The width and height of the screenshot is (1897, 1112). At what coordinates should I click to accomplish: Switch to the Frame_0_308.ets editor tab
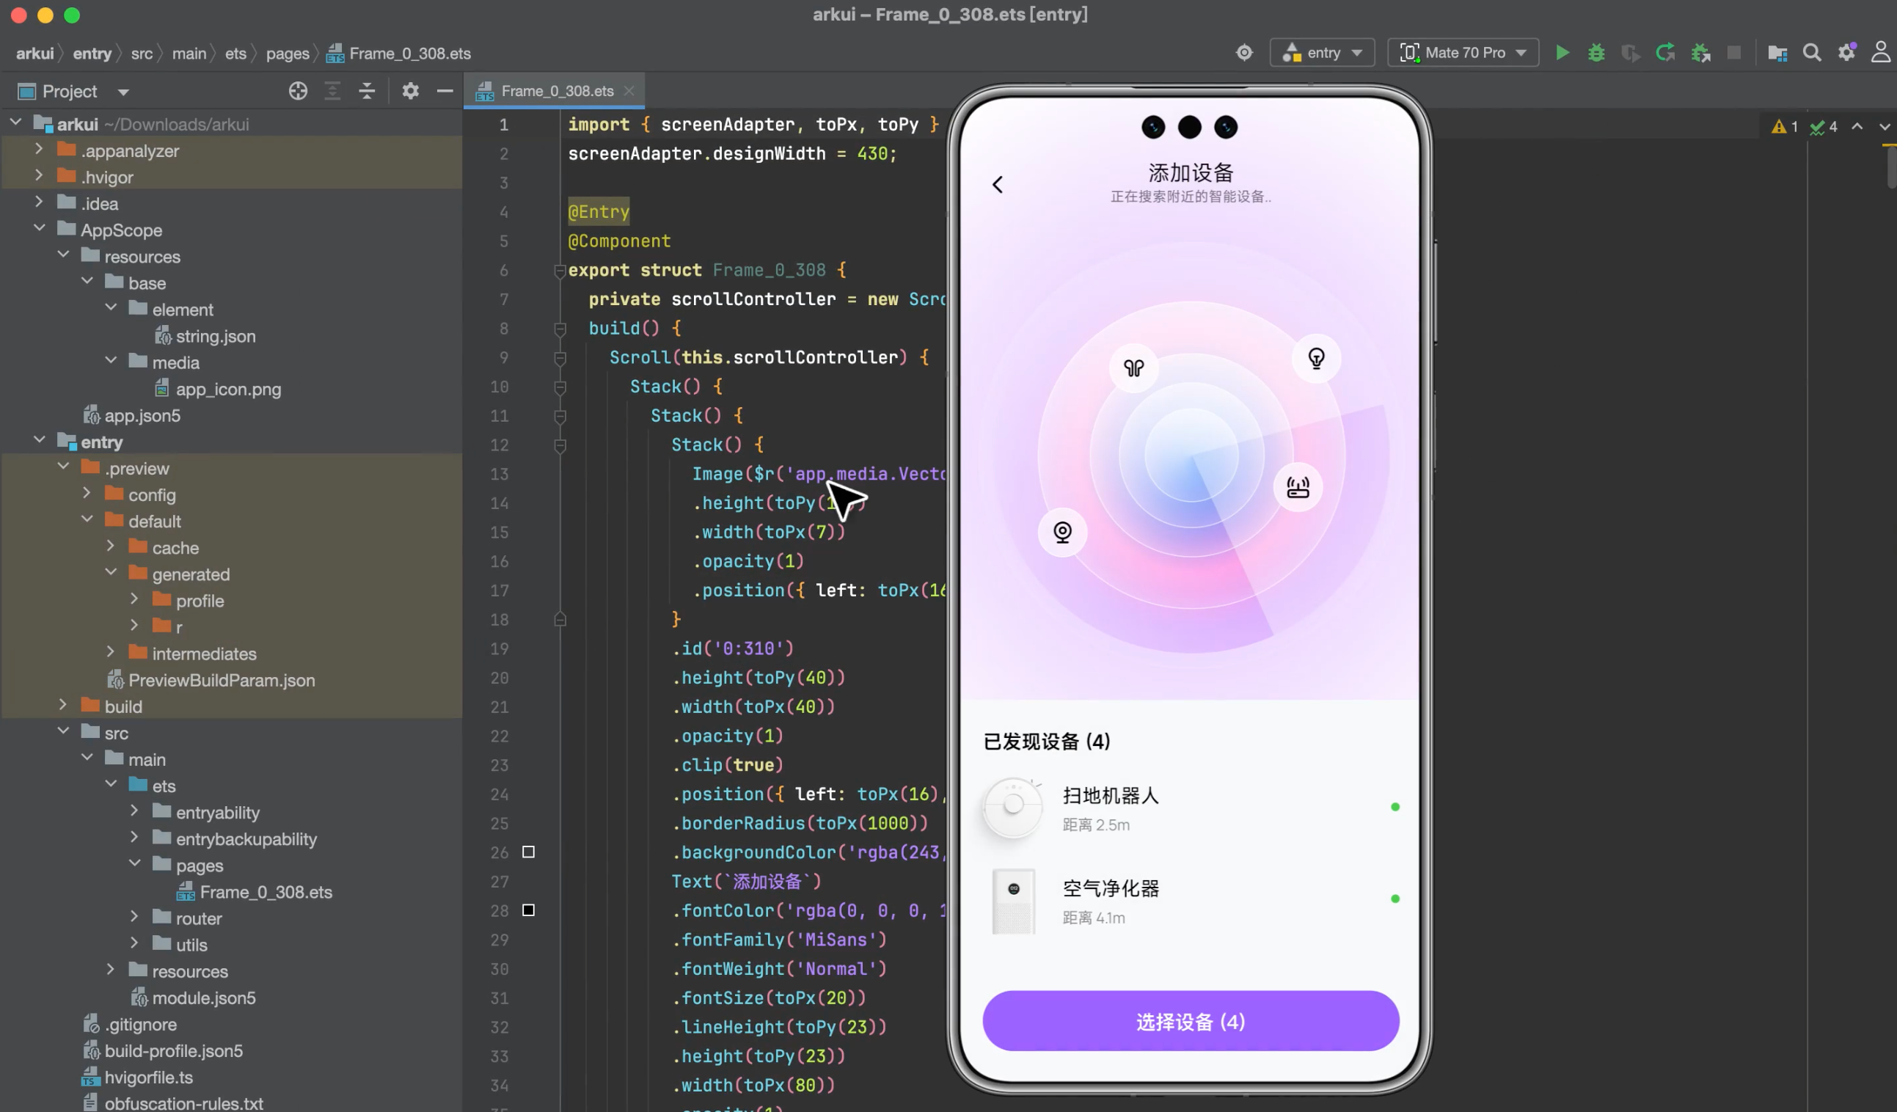tap(555, 91)
